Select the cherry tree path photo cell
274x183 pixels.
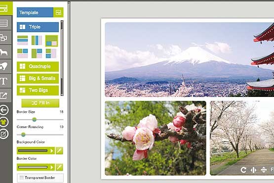click(x=242, y=138)
